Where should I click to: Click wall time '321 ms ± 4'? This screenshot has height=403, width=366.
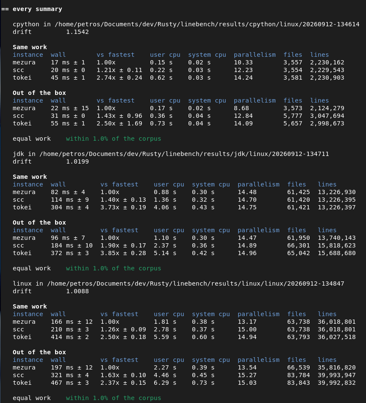(x=70, y=375)
